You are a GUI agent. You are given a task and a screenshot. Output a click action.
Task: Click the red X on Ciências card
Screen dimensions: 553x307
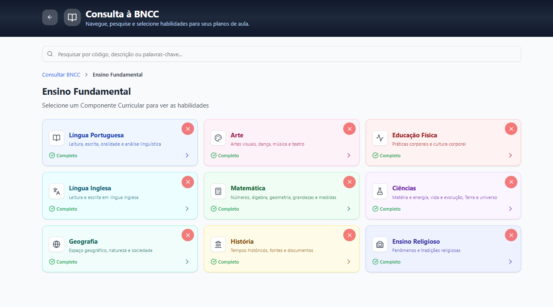[x=511, y=182]
